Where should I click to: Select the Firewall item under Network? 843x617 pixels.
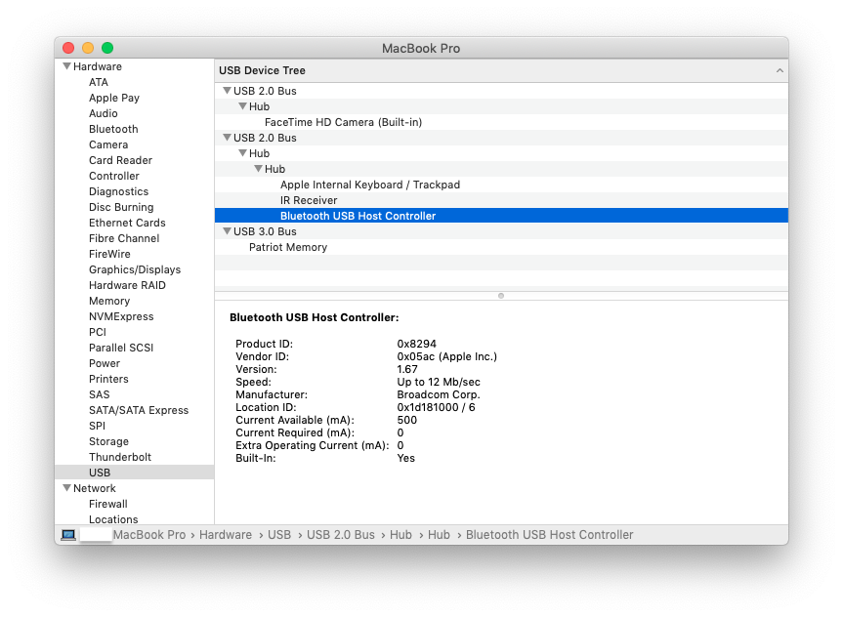click(x=108, y=504)
